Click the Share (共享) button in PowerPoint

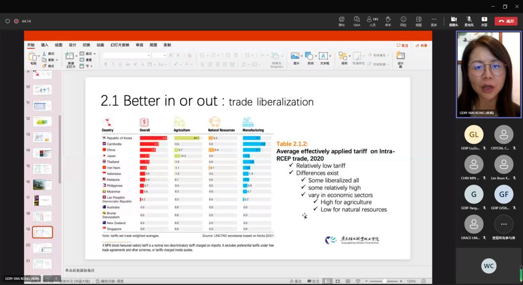click(x=421, y=45)
